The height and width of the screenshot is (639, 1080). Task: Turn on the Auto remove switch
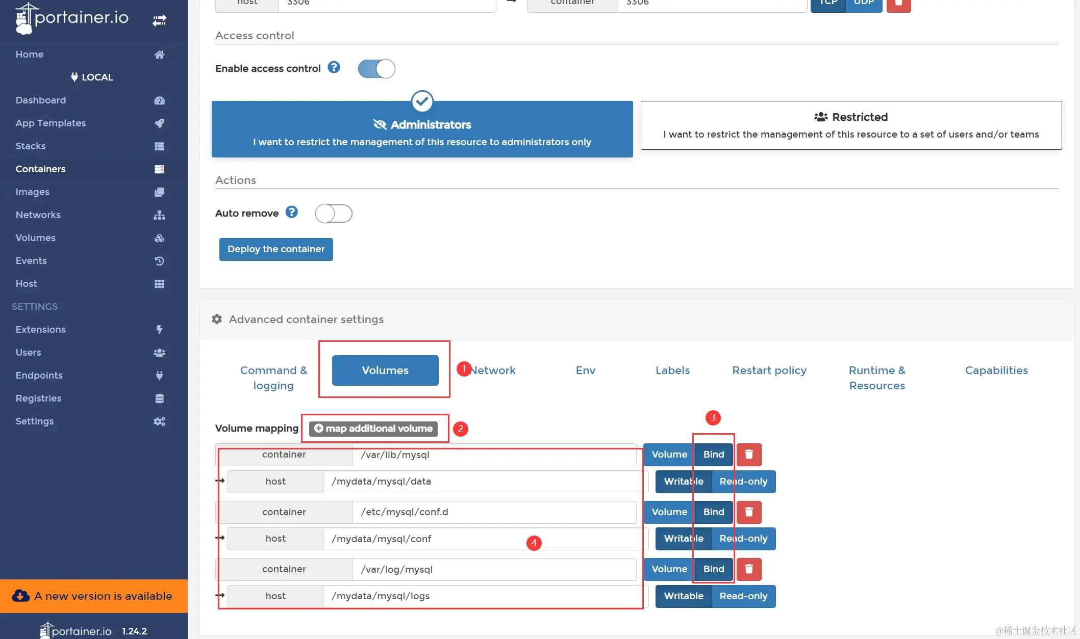point(334,214)
